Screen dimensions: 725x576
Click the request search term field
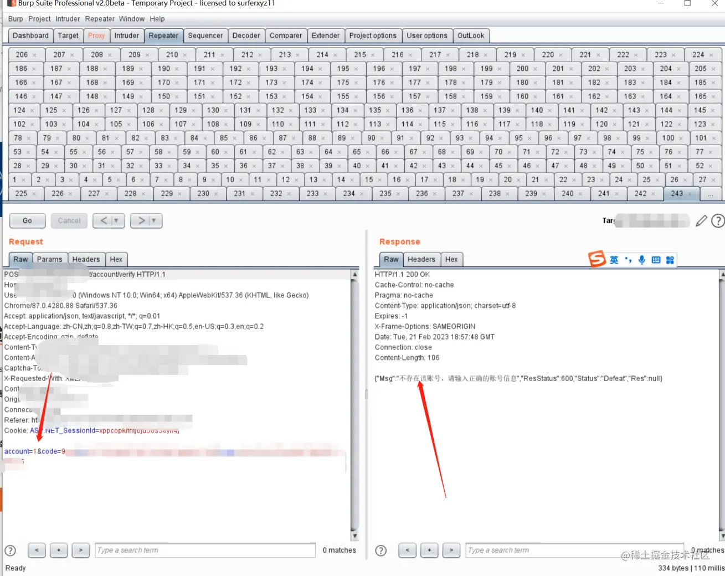tap(205, 550)
